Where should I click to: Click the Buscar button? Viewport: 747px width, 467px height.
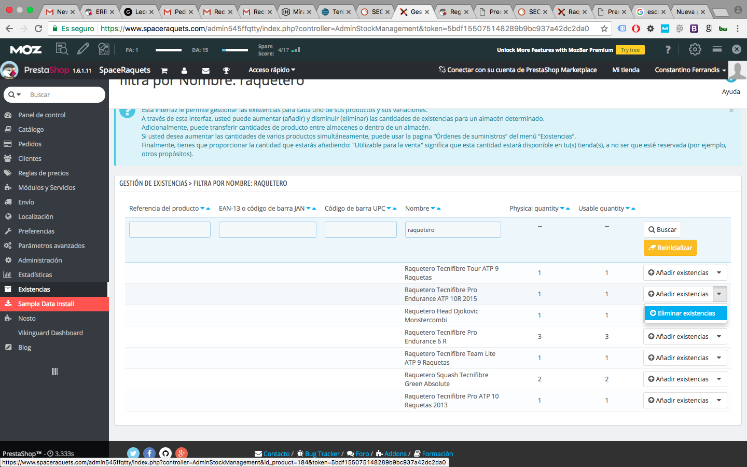coord(662,230)
